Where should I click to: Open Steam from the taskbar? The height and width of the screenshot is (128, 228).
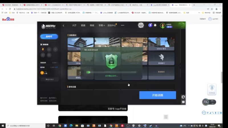150,126
